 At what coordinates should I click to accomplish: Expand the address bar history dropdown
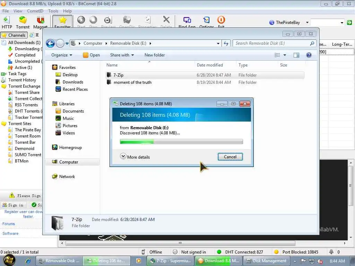218,43
